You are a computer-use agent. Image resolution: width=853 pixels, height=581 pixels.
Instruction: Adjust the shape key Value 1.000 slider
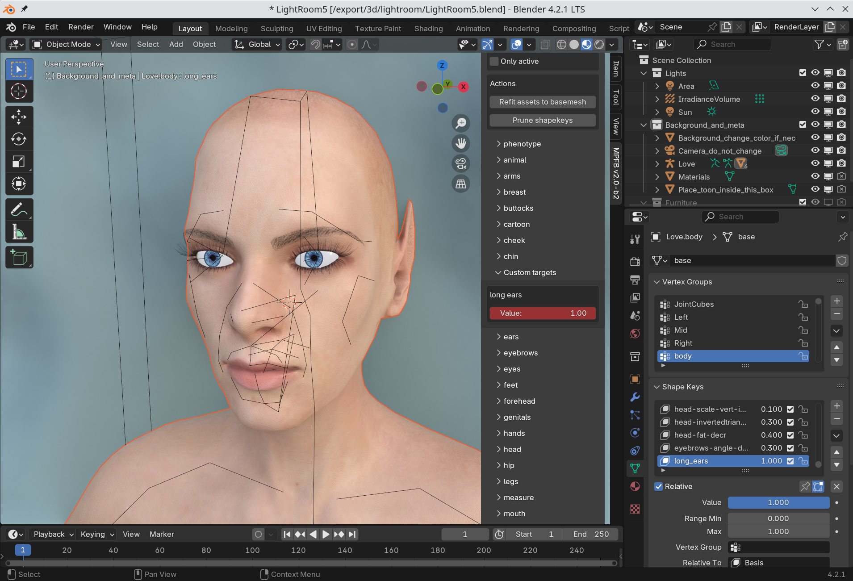point(778,502)
